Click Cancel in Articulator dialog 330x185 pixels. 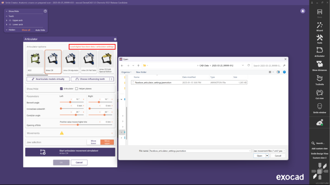[79, 162]
